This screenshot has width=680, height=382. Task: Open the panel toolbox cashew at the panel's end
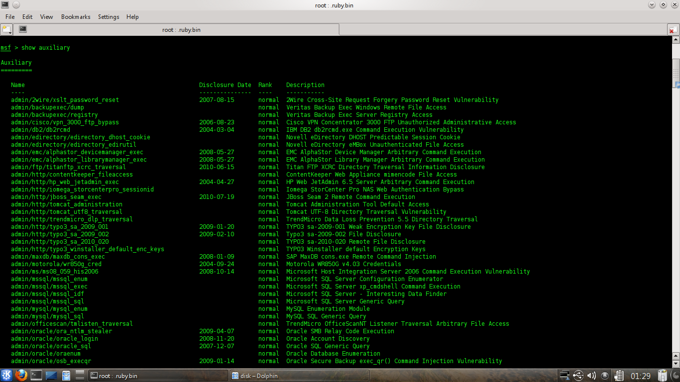[675, 376]
